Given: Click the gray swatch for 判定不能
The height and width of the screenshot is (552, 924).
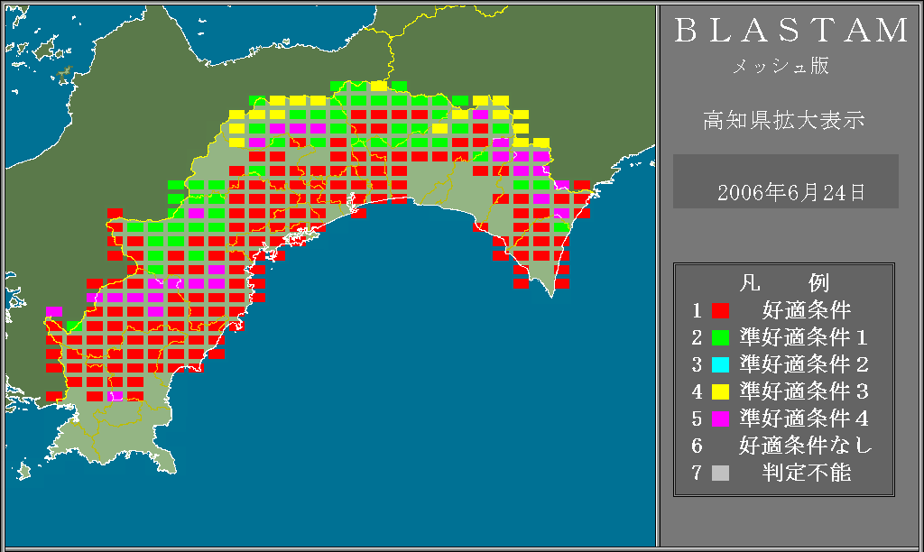Looking at the screenshot, I should [x=720, y=473].
